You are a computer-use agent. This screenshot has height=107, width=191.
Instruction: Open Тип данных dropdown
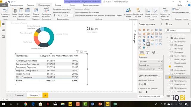pyautogui.click(x=63, y=9)
